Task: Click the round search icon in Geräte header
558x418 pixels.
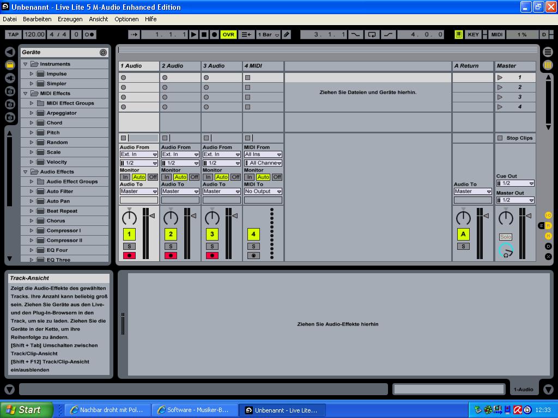Action: (x=103, y=53)
